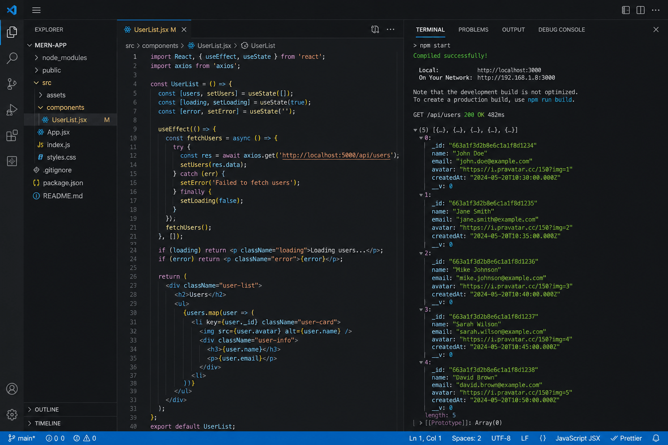
Task: Toggle the split editor layout icon in title bar
Action: coord(641,10)
